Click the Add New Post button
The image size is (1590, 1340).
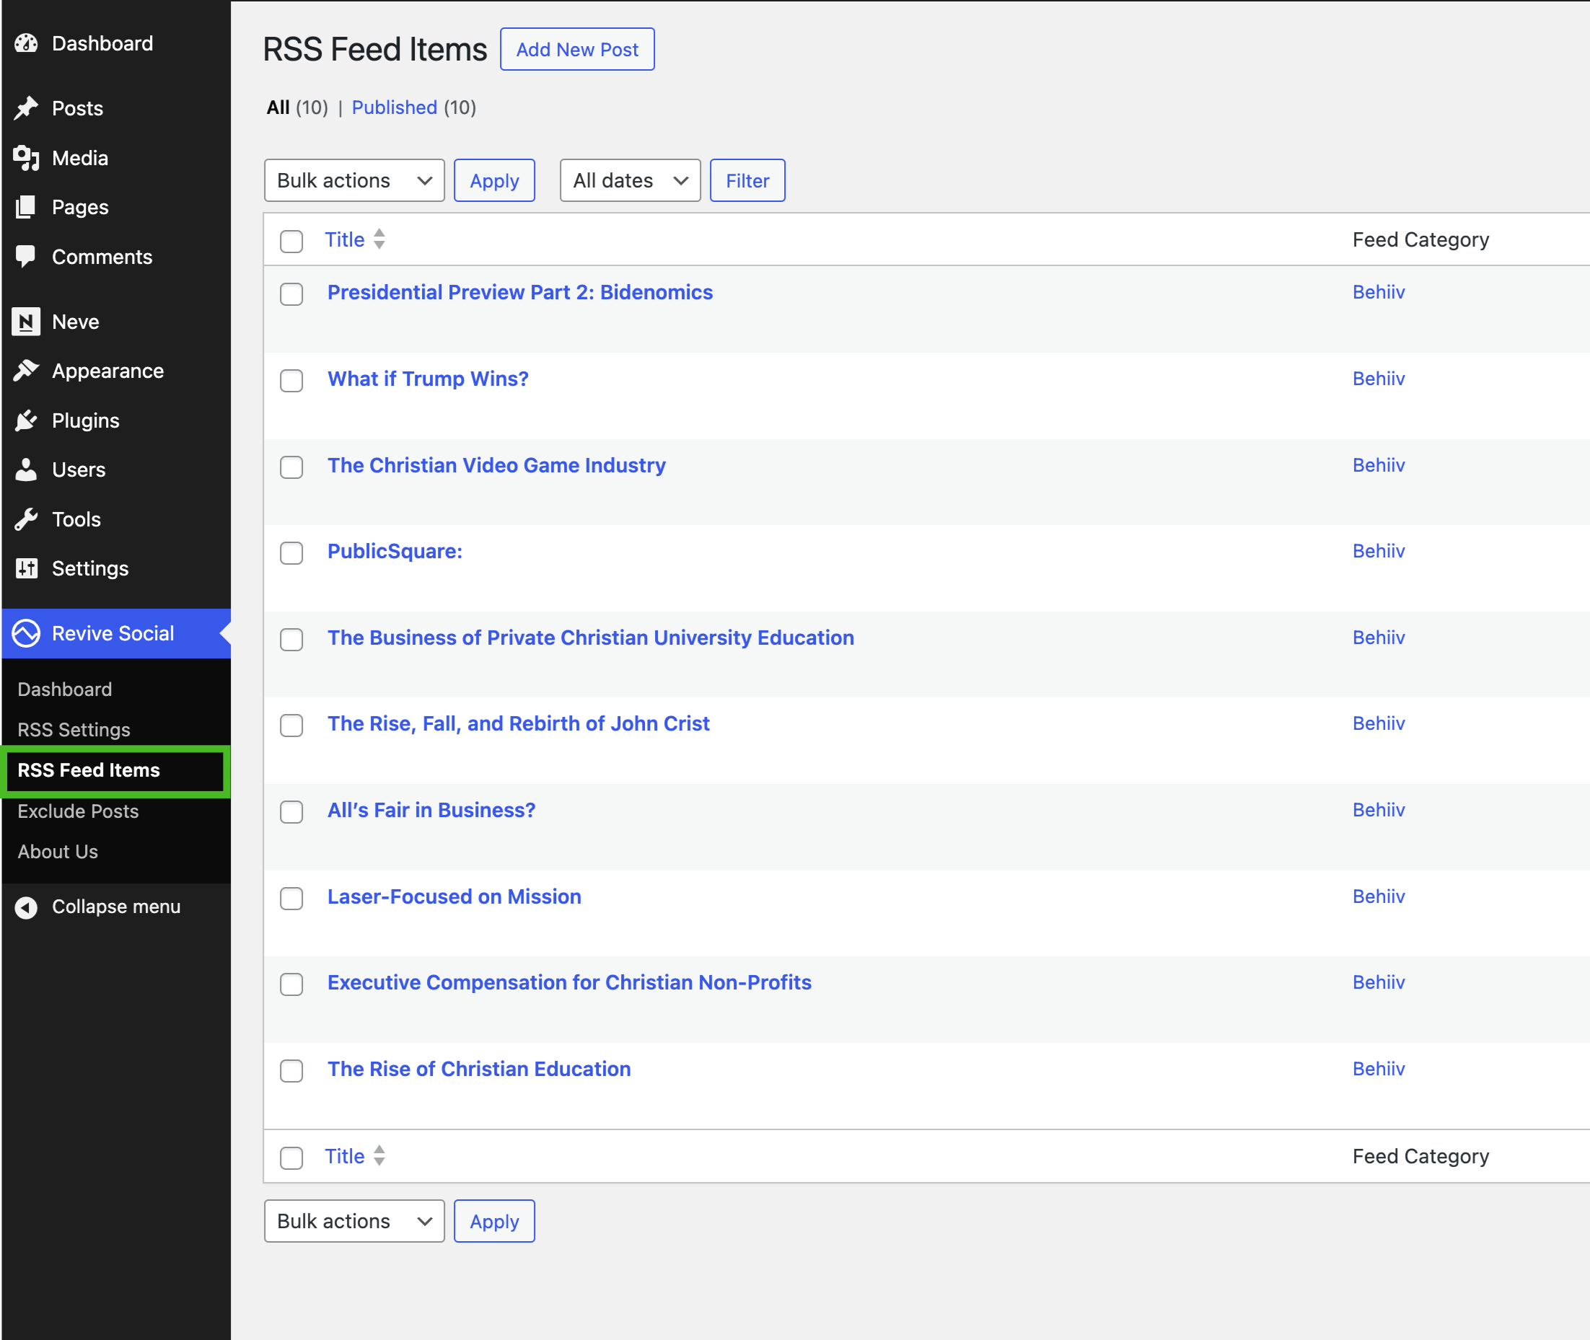tap(576, 49)
